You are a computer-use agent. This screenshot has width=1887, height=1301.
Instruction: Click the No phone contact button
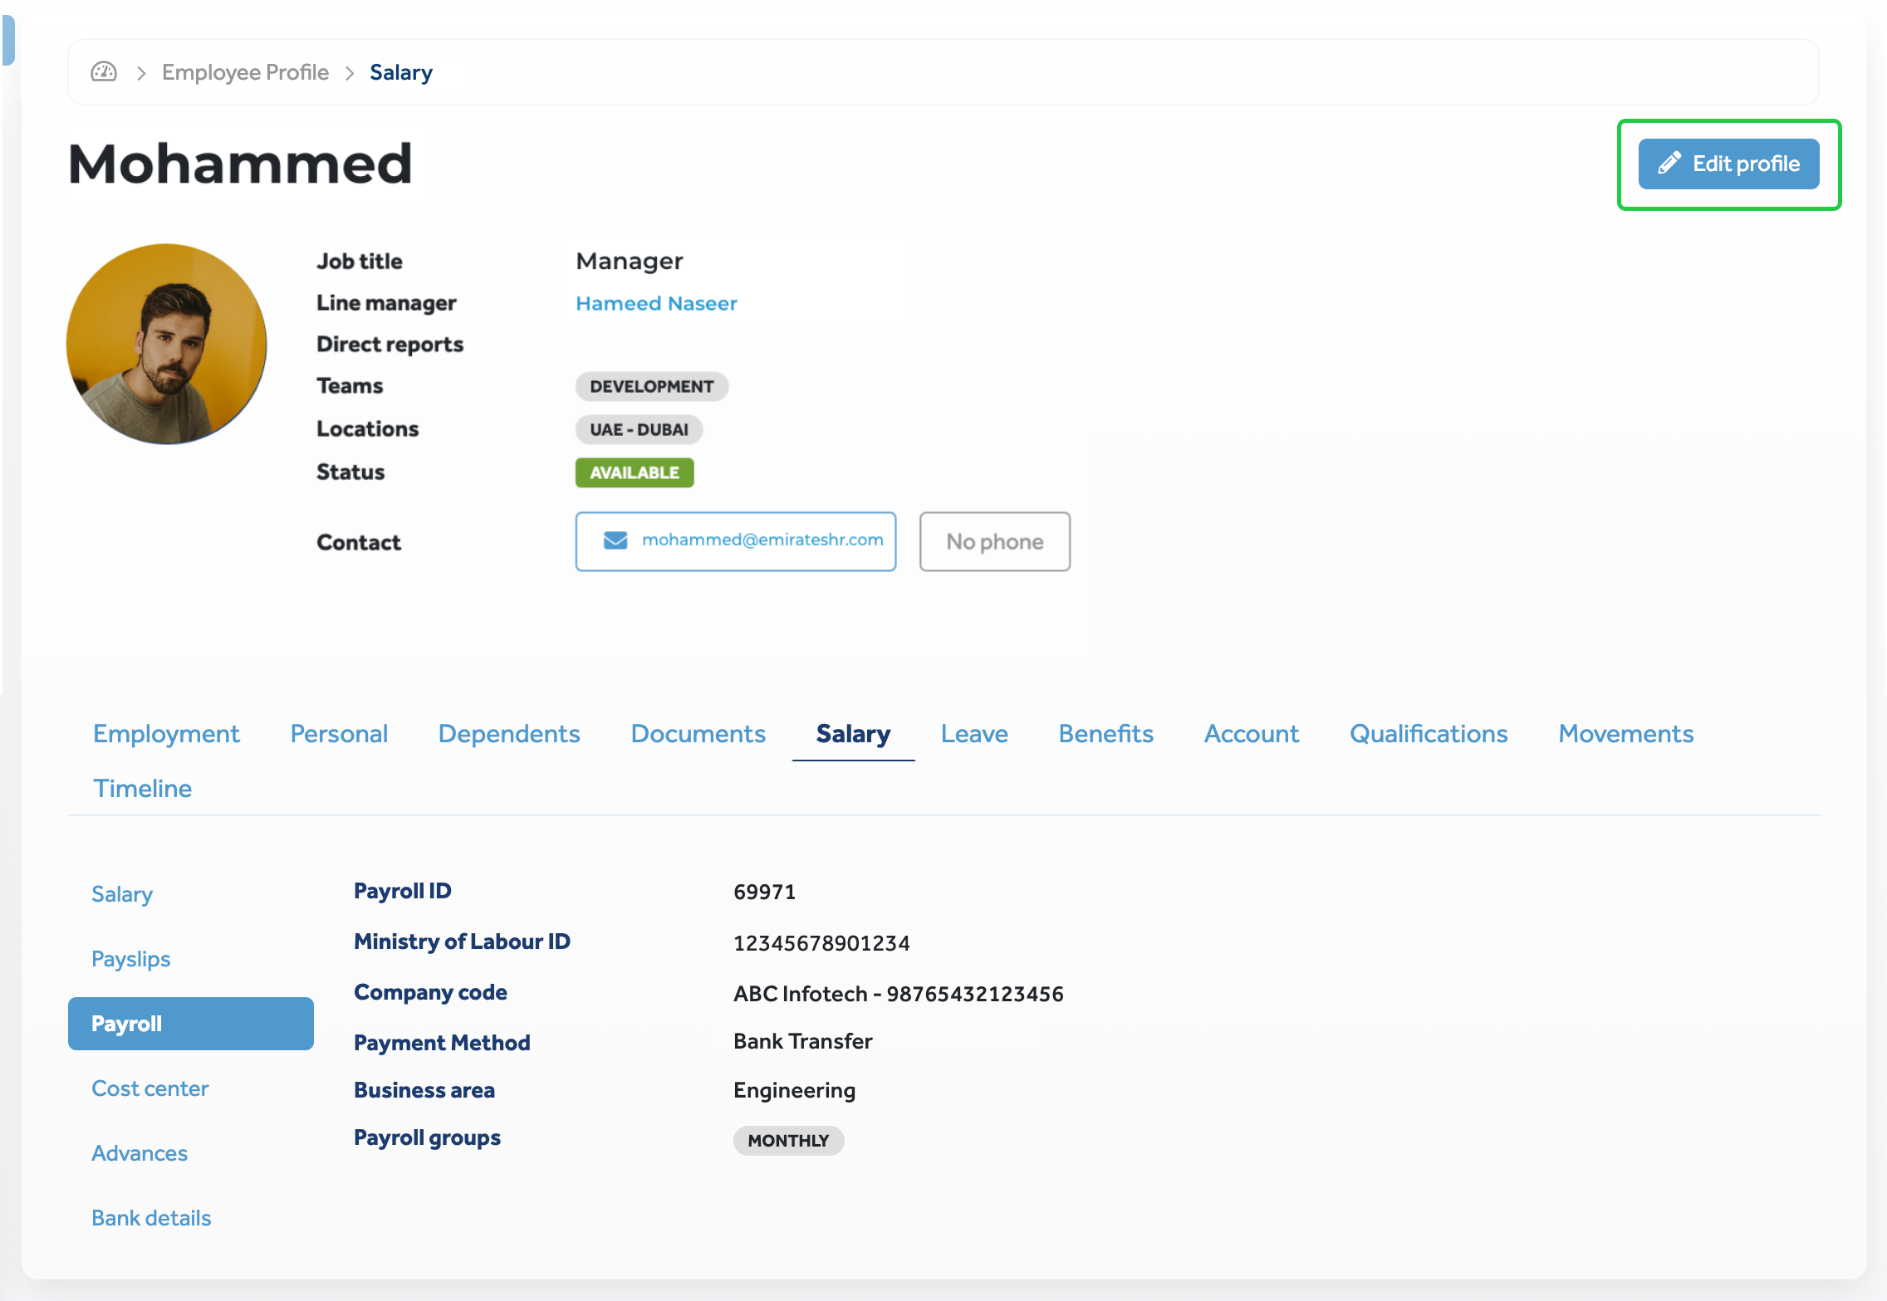[x=994, y=541]
